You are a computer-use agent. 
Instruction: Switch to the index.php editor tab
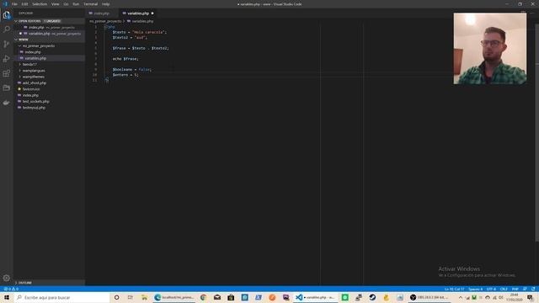[102, 13]
